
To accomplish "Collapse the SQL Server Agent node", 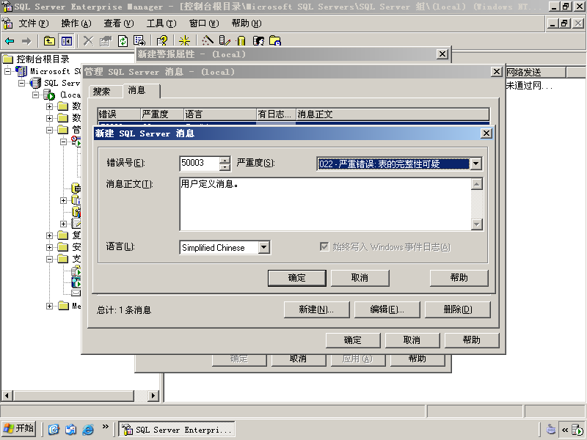I will pos(63,142).
